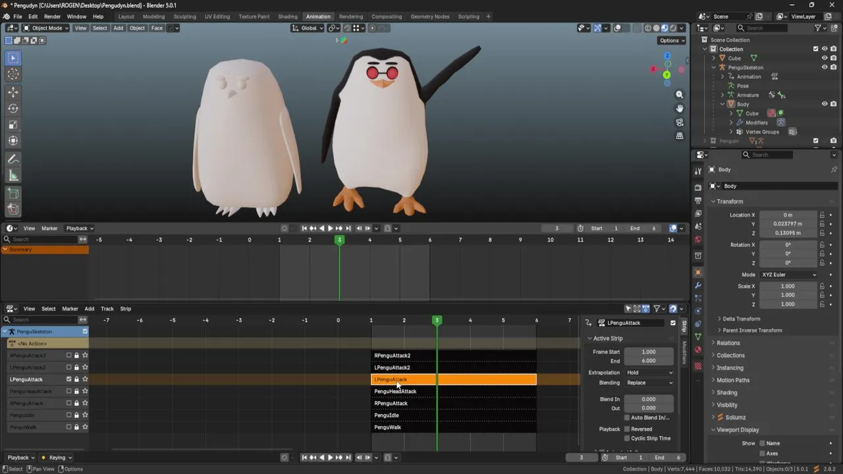Select the Add Cube tool

tap(13, 194)
